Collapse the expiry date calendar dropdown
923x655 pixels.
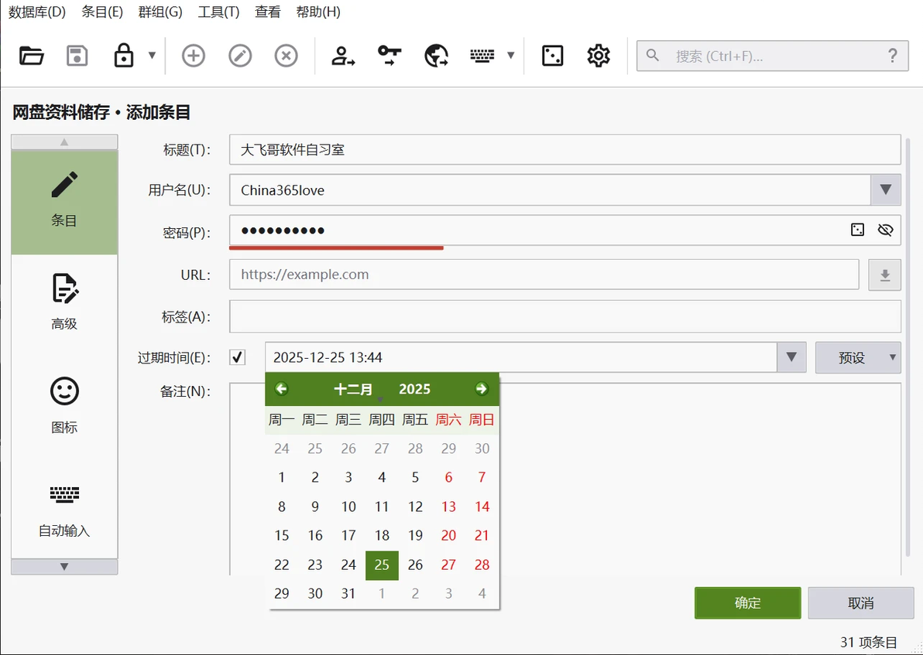(x=791, y=357)
